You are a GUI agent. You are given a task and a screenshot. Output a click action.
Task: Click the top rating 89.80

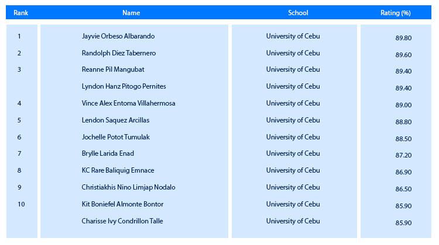click(403, 38)
